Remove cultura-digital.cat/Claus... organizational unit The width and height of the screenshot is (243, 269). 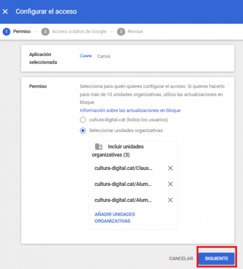170,168
